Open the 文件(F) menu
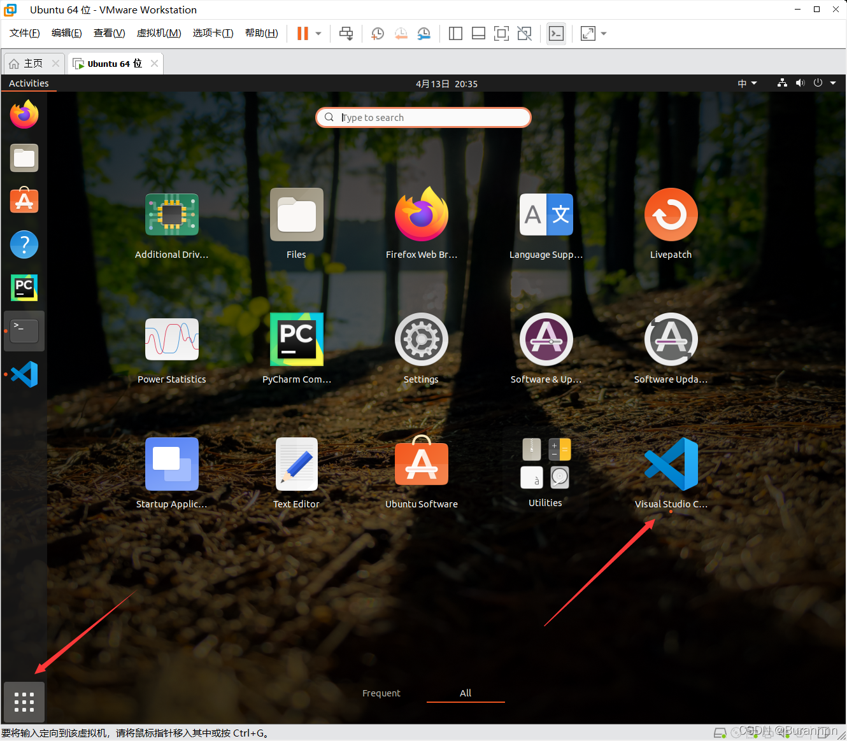847x741 pixels. click(x=25, y=33)
